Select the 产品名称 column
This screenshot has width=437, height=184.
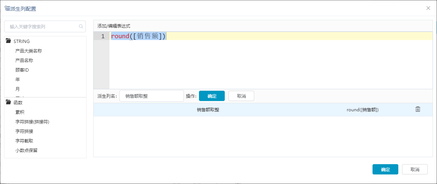25,60
